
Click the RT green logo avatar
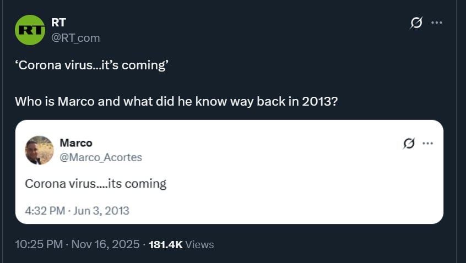[x=29, y=30]
